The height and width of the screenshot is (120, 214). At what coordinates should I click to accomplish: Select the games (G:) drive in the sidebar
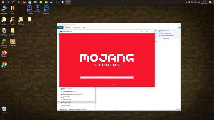pyautogui.click(x=65, y=97)
